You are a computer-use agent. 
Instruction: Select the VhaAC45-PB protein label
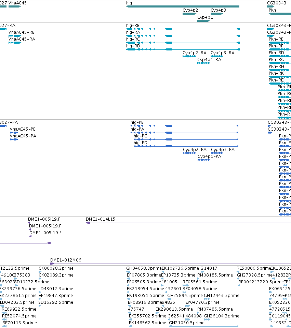[x=23, y=129]
